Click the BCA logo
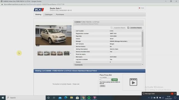This screenshot has height=100, width=179. (39, 10)
